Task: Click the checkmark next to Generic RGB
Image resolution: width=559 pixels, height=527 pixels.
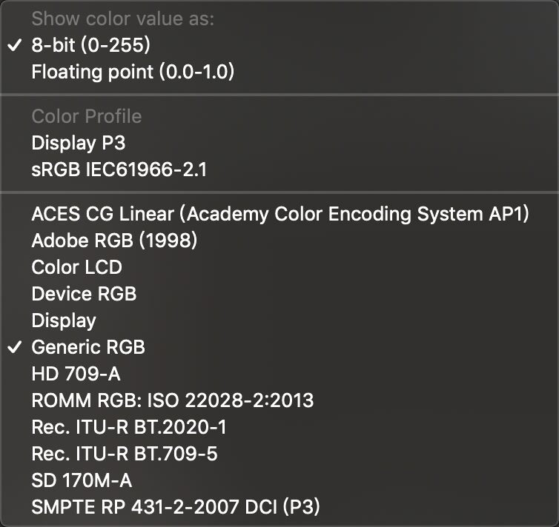Action: click(14, 347)
